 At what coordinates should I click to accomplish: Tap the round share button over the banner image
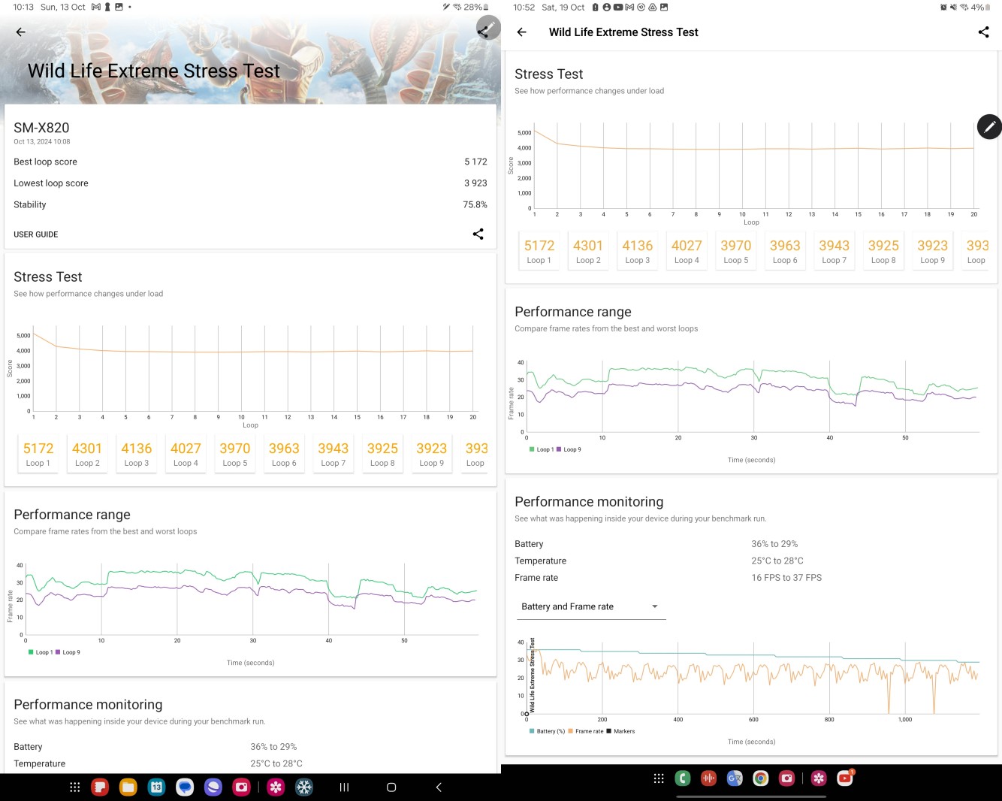(x=487, y=29)
